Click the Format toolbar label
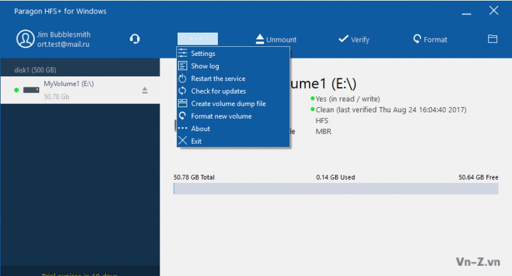 tap(435, 40)
